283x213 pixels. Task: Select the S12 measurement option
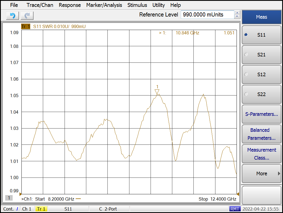click(x=261, y=75)
